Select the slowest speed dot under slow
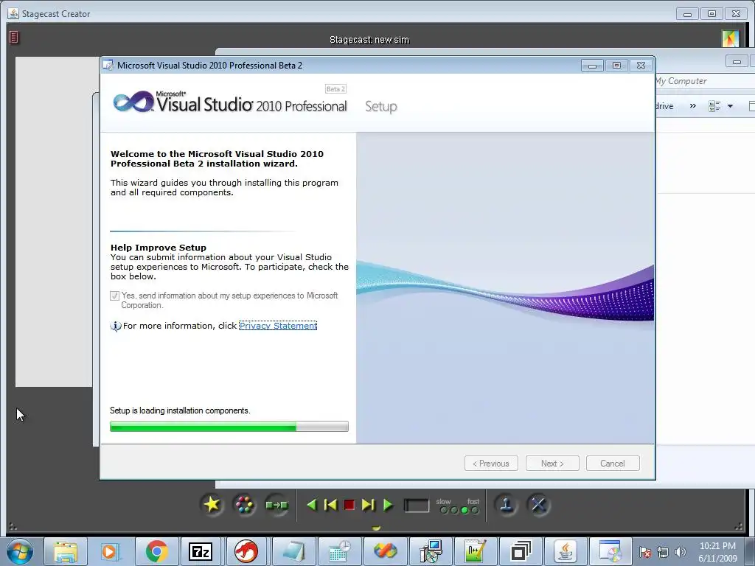 click(443, 510)
